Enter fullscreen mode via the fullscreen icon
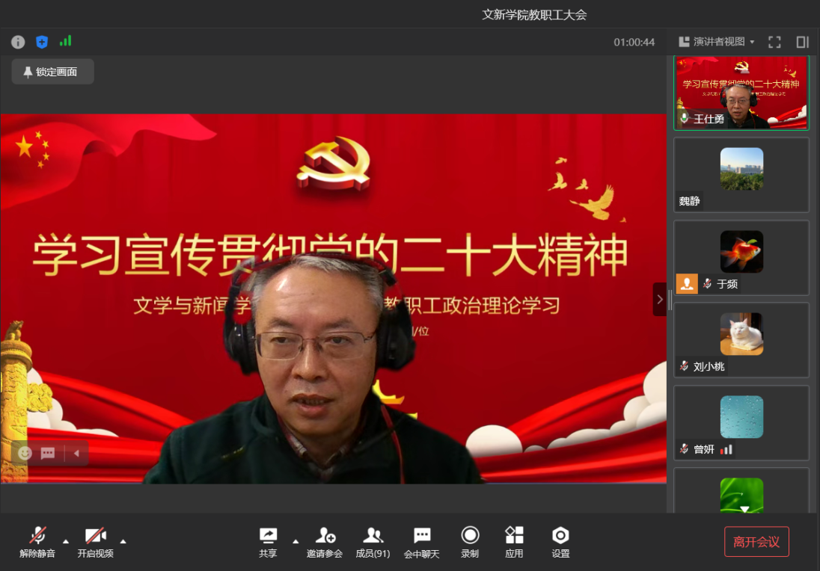The width and height of the screenshot is (820, 571). tap(774, 42)
